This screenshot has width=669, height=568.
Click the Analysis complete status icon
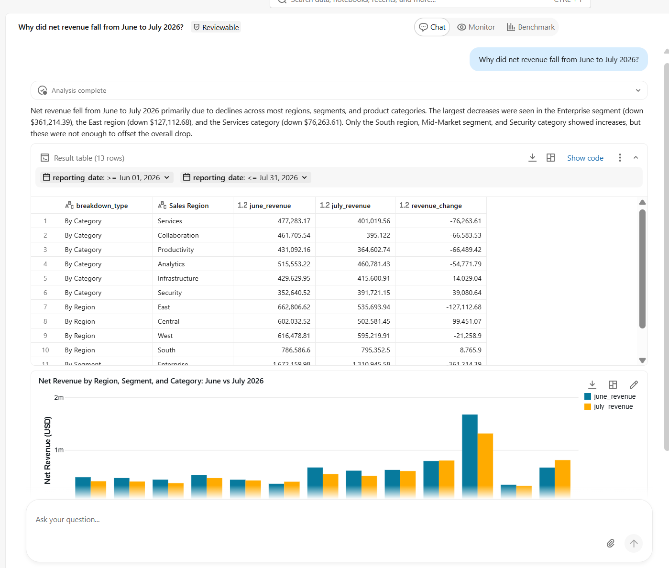43,90
